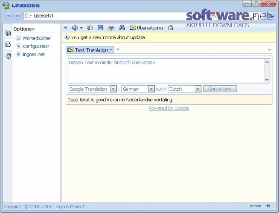Click the Übersetzen button

220,89
